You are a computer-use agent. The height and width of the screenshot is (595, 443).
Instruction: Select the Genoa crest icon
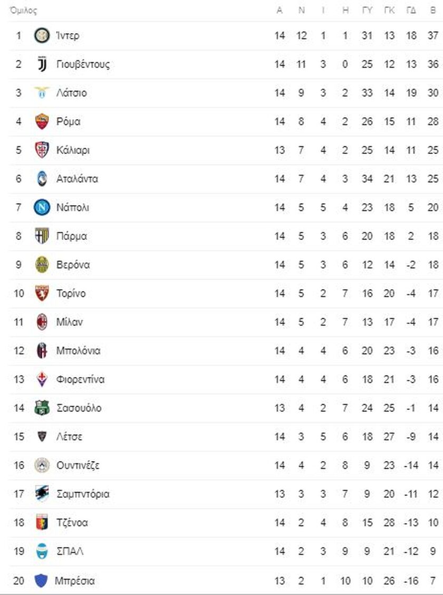pyautogui.click(x=42, y=522)
